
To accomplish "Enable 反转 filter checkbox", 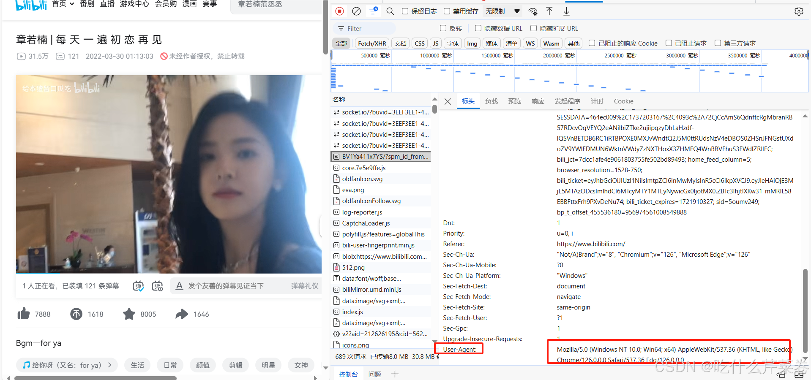I will click(x=443, y=28).
